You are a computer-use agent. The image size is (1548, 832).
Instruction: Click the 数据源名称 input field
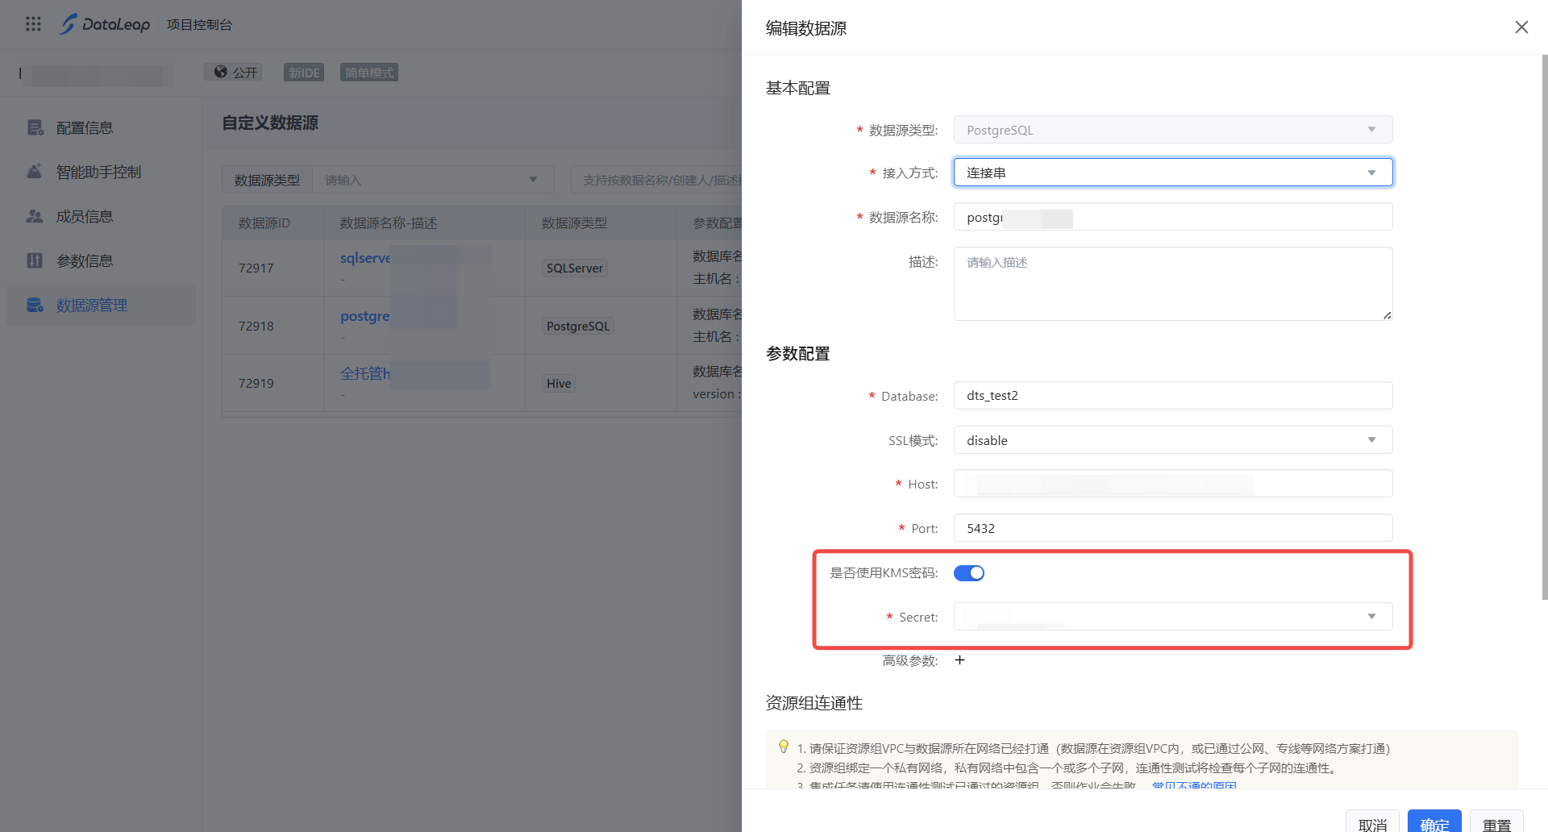tap(1173, 217)
